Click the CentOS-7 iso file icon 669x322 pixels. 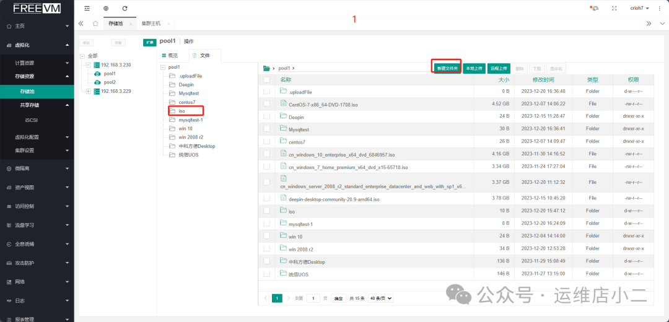pos(283,103)
